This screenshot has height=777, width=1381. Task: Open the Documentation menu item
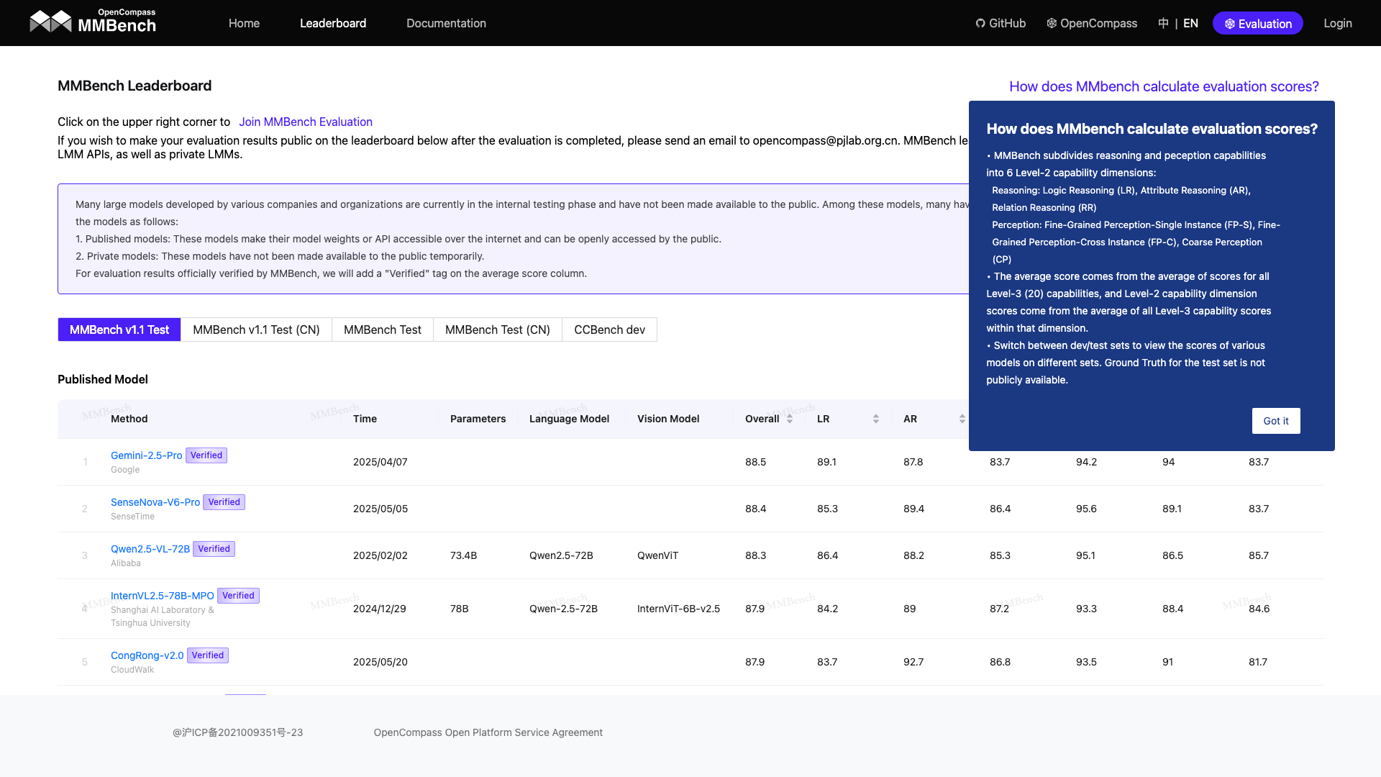click(x=446, y=23)
